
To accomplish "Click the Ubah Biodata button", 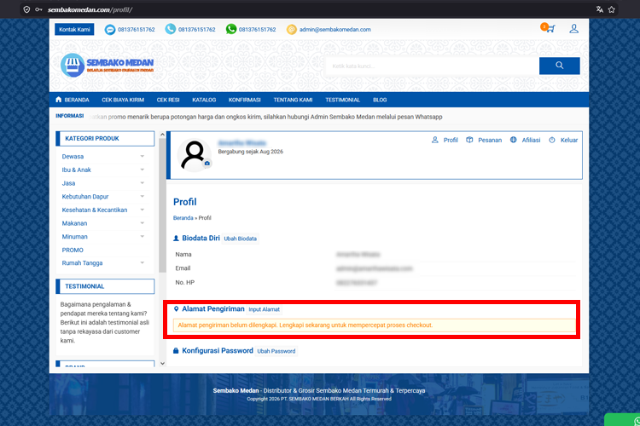I will click(x=241, y=239).
